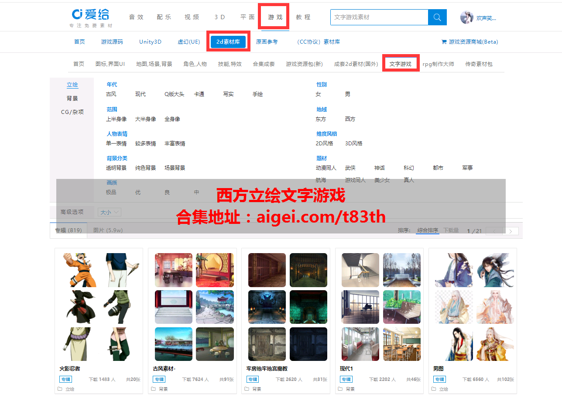The width and height of the screenshot is (562, 398).
Task: Switch to the 原画参考 tab
Action: (x=267, y=42)
